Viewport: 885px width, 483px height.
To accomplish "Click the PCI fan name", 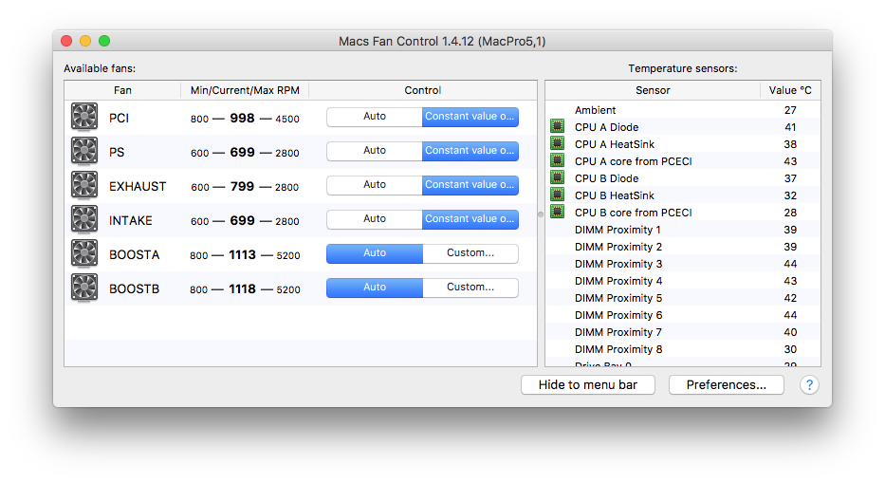I will tap(120, 118).
